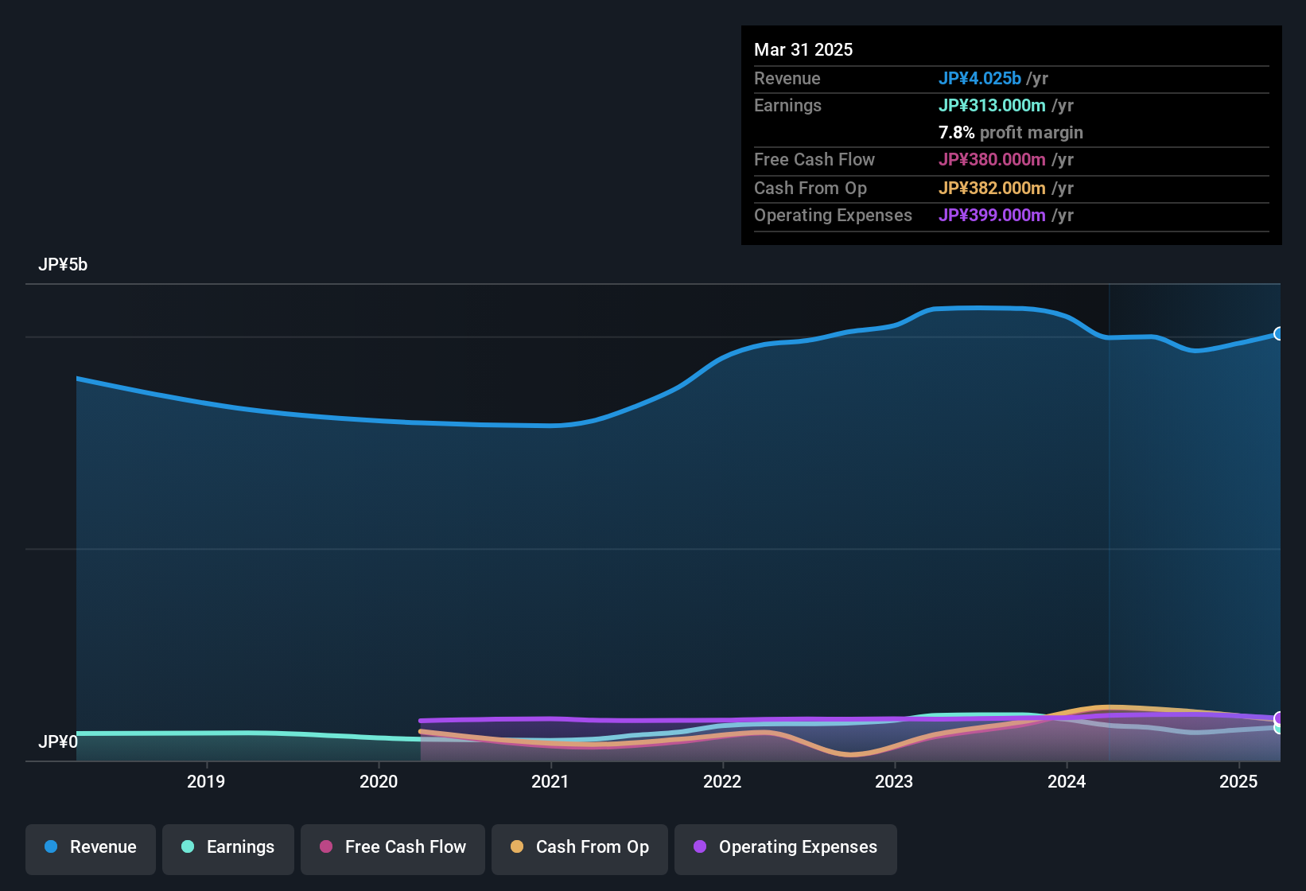Click the JP¥0 y-axis label
This screenshot has width=1306, height=891.
(x=58, y=741)
